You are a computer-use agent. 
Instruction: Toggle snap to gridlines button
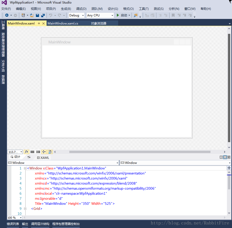pos(38,152)
